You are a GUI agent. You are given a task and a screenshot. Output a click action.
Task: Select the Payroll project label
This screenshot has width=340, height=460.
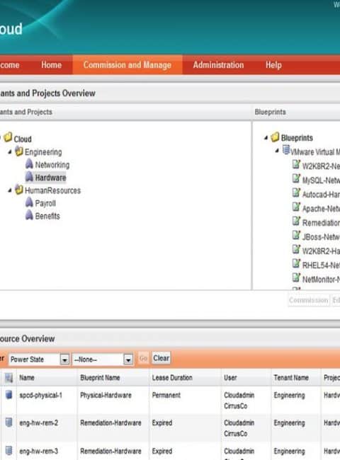pyautogui.click(x=45, y=203)
